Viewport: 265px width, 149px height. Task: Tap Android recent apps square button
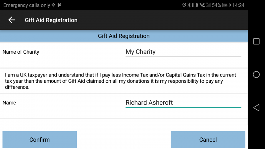(x=256, y=41)
